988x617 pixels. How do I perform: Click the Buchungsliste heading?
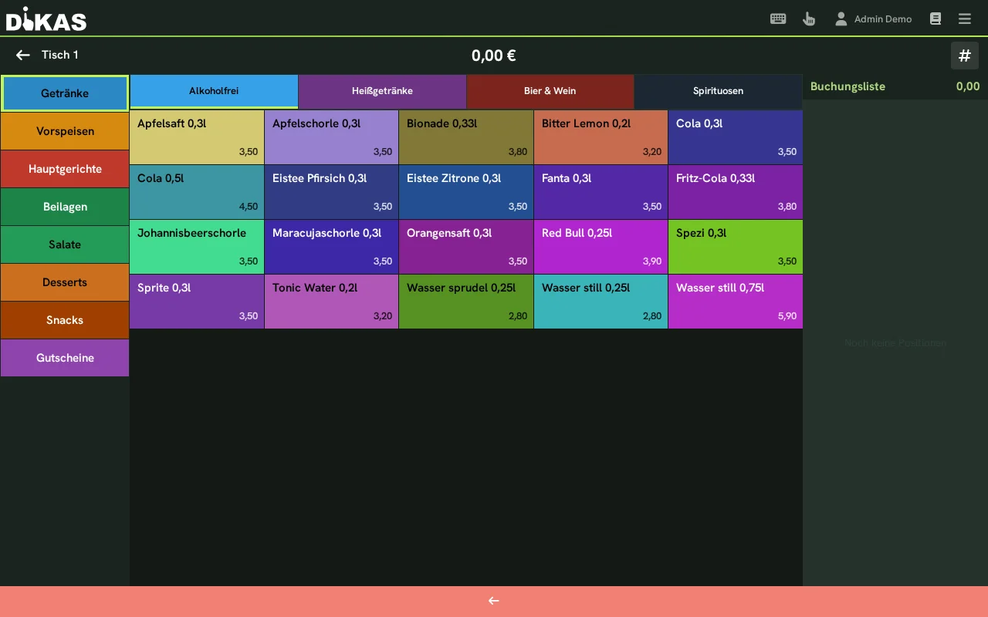[848, 86]
